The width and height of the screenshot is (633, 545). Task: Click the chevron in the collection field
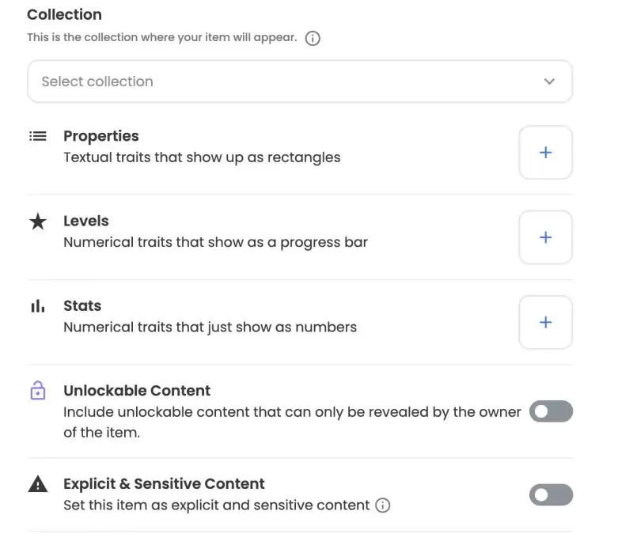[x=549, y=81]
